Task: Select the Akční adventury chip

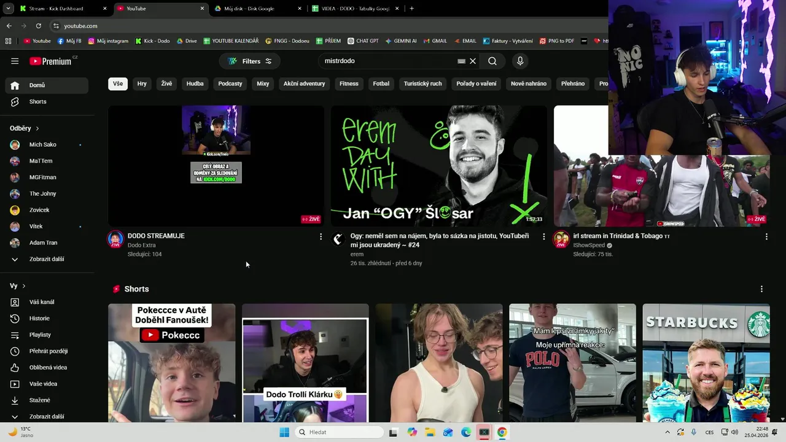Action: (x=304, y=83)
